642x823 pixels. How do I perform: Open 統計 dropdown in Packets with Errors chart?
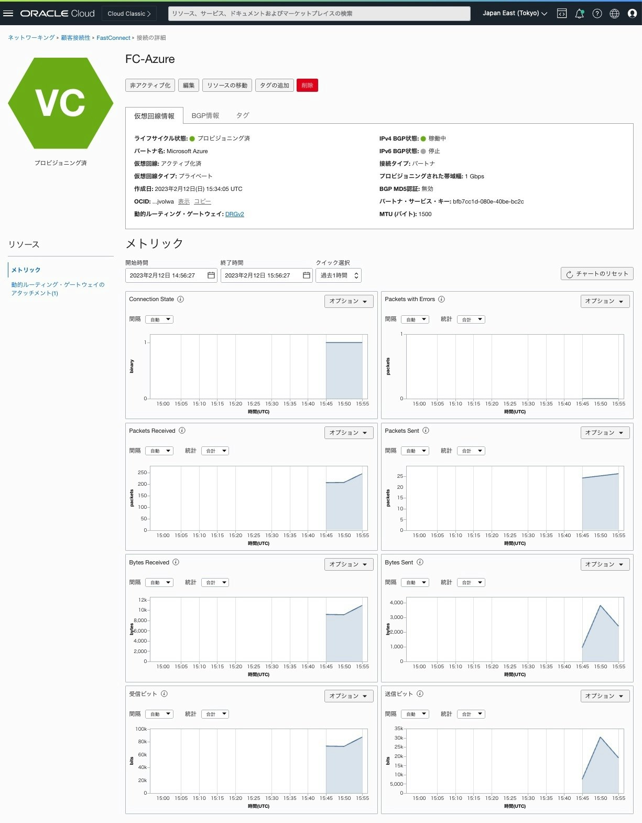point(471,319)
